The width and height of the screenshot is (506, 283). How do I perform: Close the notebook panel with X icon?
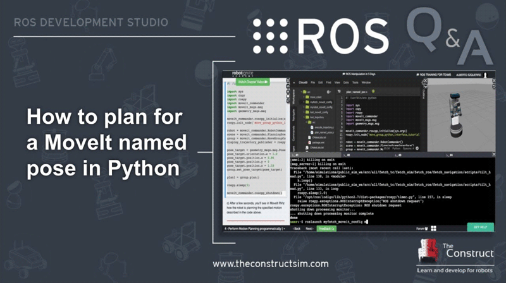288,80
